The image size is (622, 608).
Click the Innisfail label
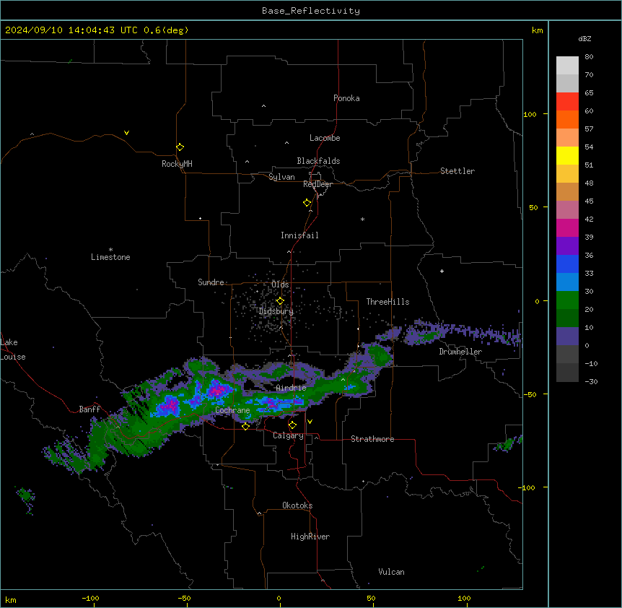299,235
